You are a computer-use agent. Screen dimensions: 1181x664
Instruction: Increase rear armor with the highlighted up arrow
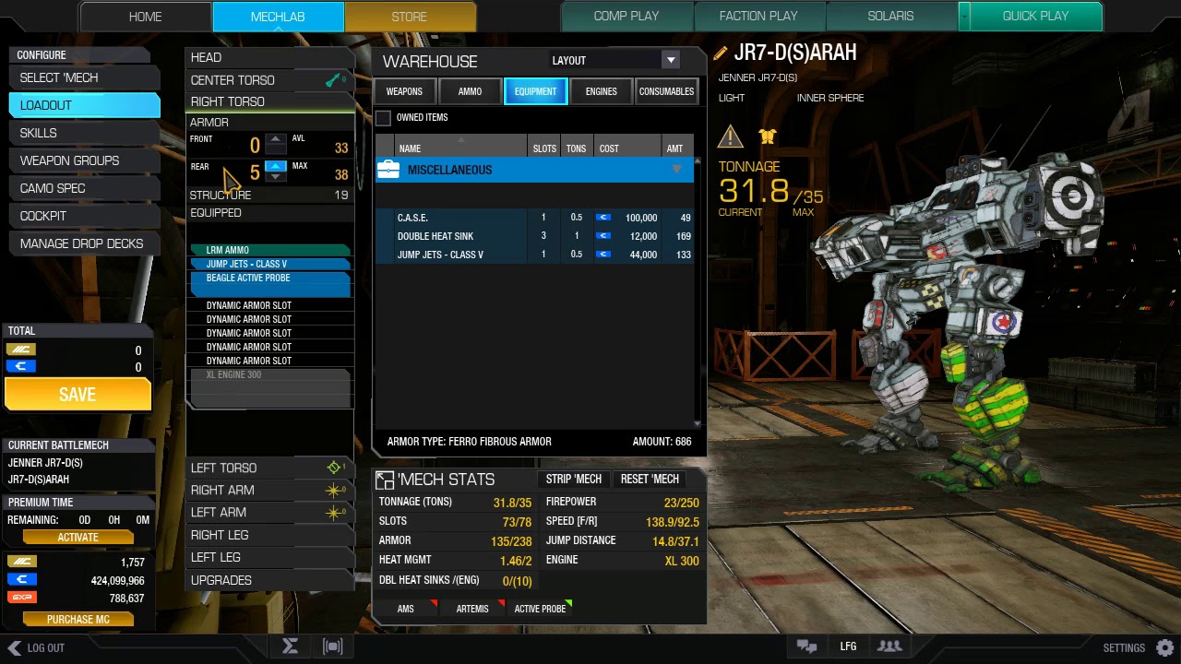click(275, 166)
